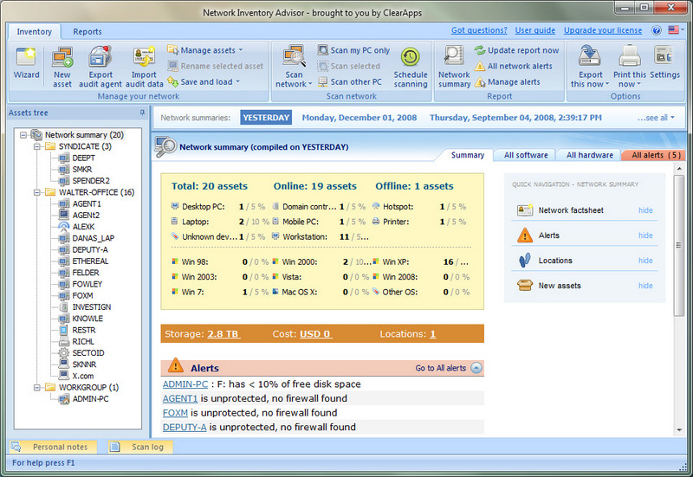Click the New asset icon
Screen dimensions: 693x477
[x=62, y=57]
